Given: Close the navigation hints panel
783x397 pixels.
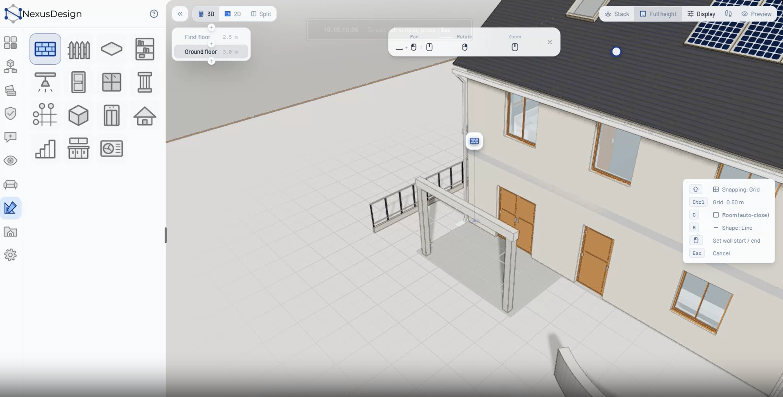Looking at the screenshot, I should [550, 42].
